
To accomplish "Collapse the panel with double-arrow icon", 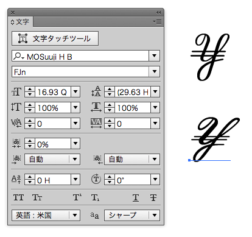I will click(x=159, y=13).
